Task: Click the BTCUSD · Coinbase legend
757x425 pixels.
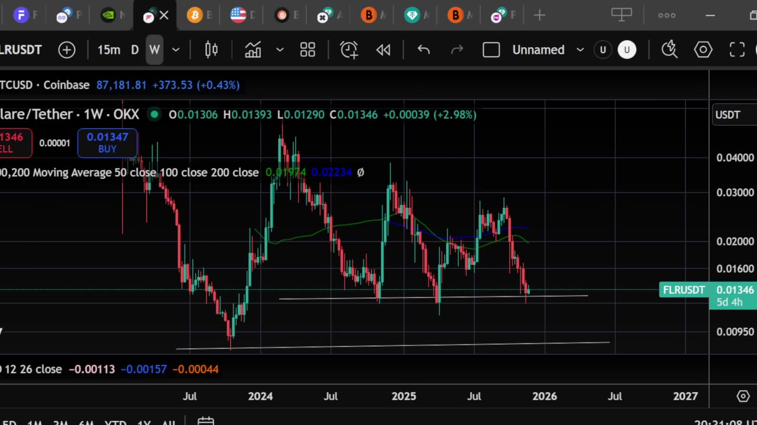Action: pyautogui.click(x=45, y=85)
